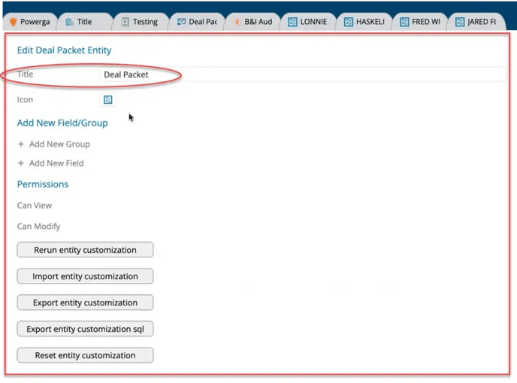The height and width of the screenshot is (383, 517).
Task: Click the envelope icon on Deal Pac tab
Action: point(181,22)
